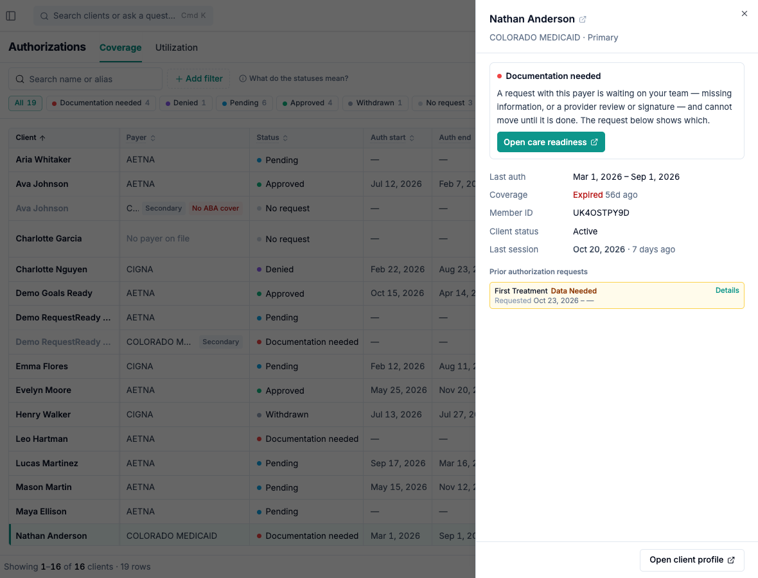Image resolution: width=758 pixels, height=578 pixels.
Task: Click the Add filter button
Action: click(198, 79)
